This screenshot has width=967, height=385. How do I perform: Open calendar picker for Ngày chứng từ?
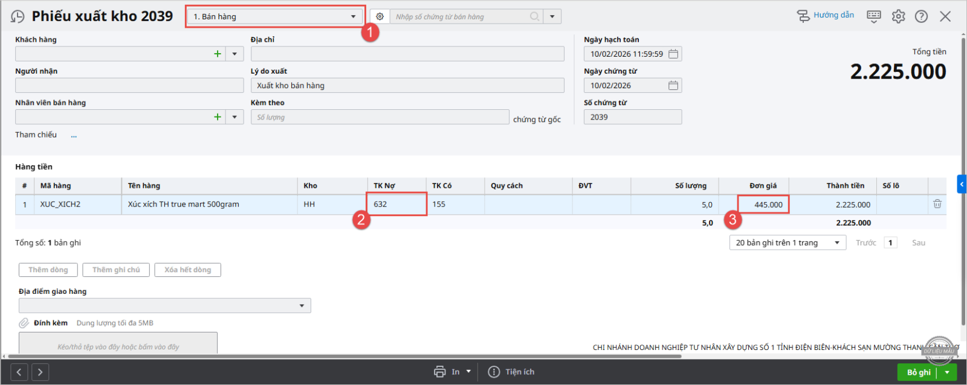(x=673, y=86)
